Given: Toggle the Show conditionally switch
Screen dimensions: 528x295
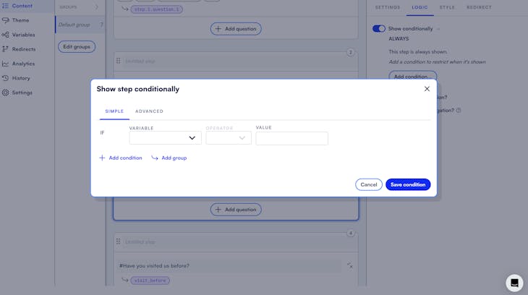Looking at the screenshot, I should (x=379, y=29).
